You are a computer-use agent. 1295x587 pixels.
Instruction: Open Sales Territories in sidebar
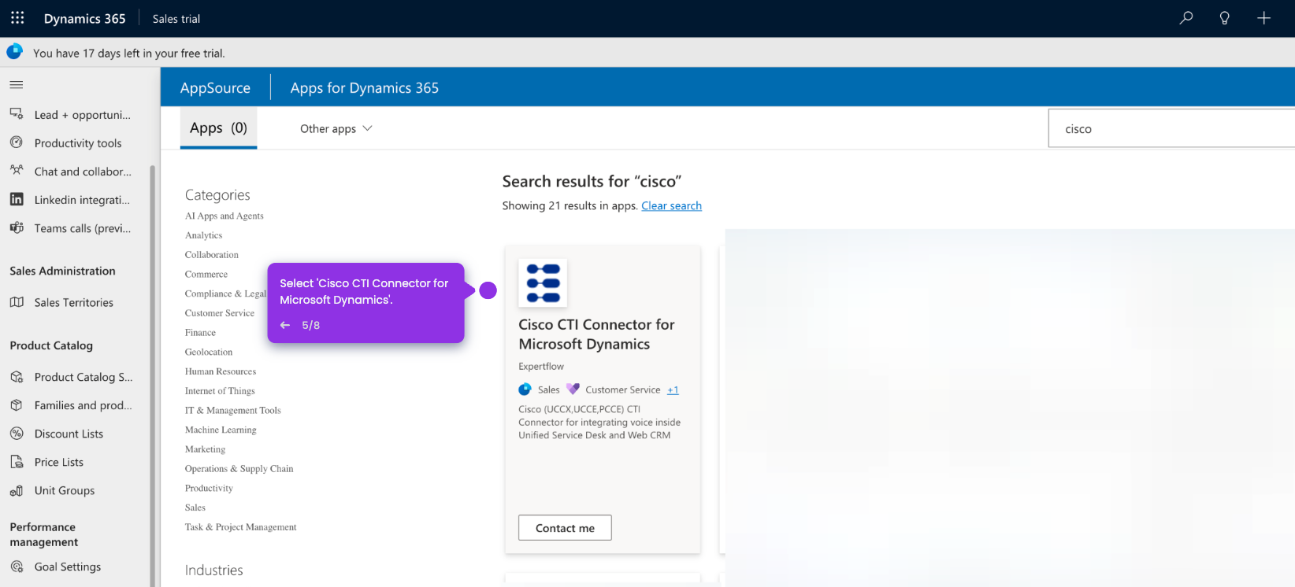tap(74, 302)
